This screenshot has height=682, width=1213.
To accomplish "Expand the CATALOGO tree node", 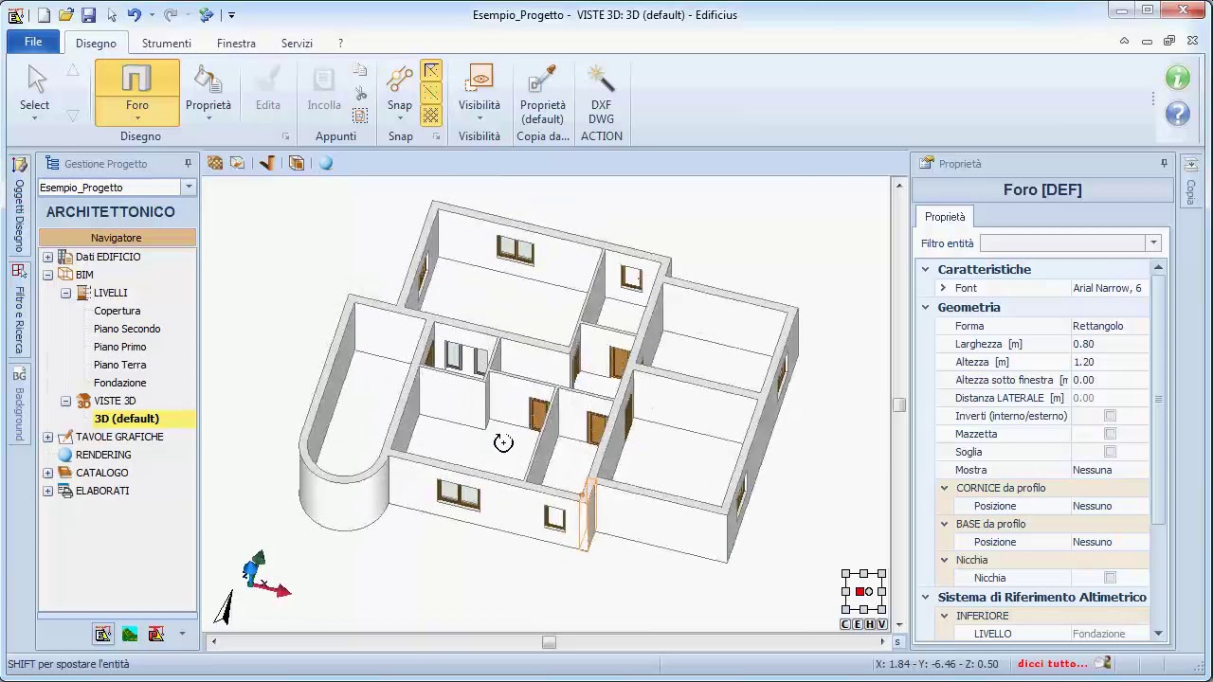I will (x=47, y=473).
